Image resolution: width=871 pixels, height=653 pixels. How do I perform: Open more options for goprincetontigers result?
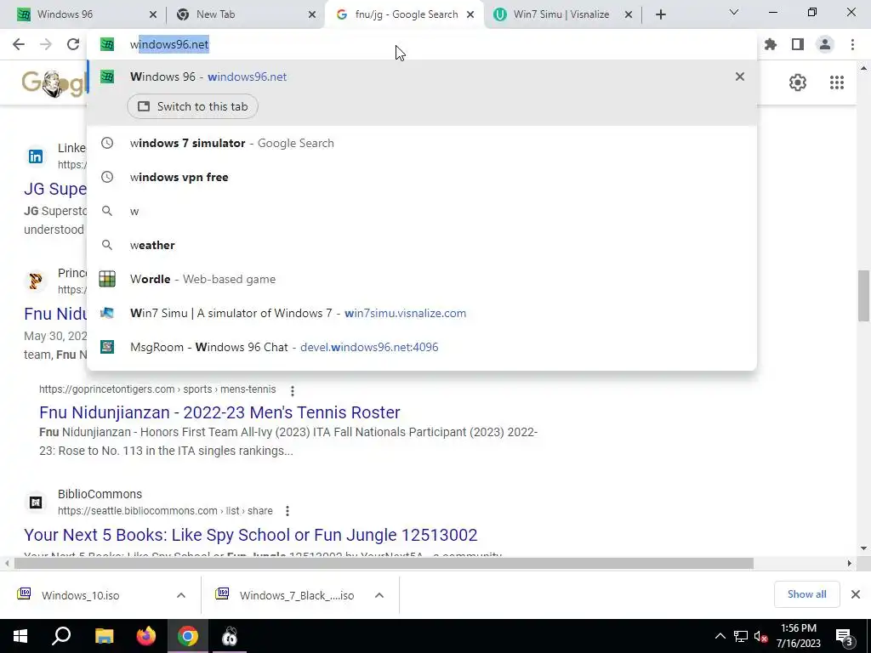coord(293,390)
